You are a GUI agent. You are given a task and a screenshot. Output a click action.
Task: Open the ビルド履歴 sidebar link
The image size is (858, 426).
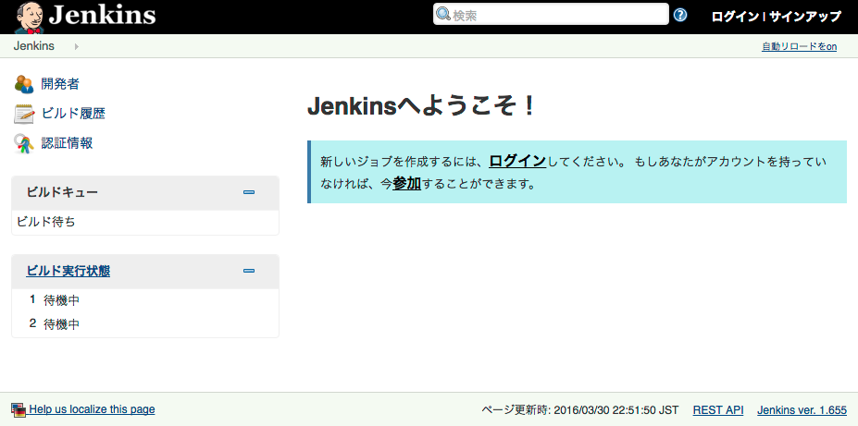[x=73, y=114]
